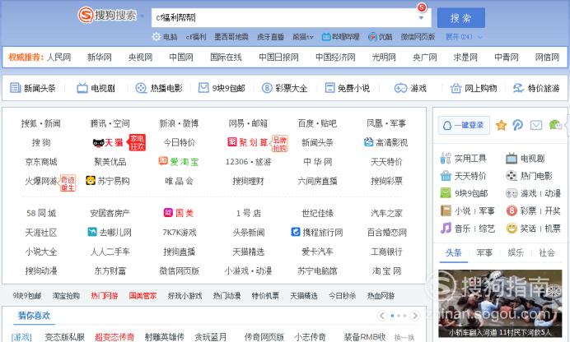
Task: Click the 换一换 refresh link
Action: (404, 337)
